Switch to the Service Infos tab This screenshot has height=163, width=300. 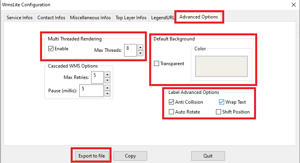point(20,18)
